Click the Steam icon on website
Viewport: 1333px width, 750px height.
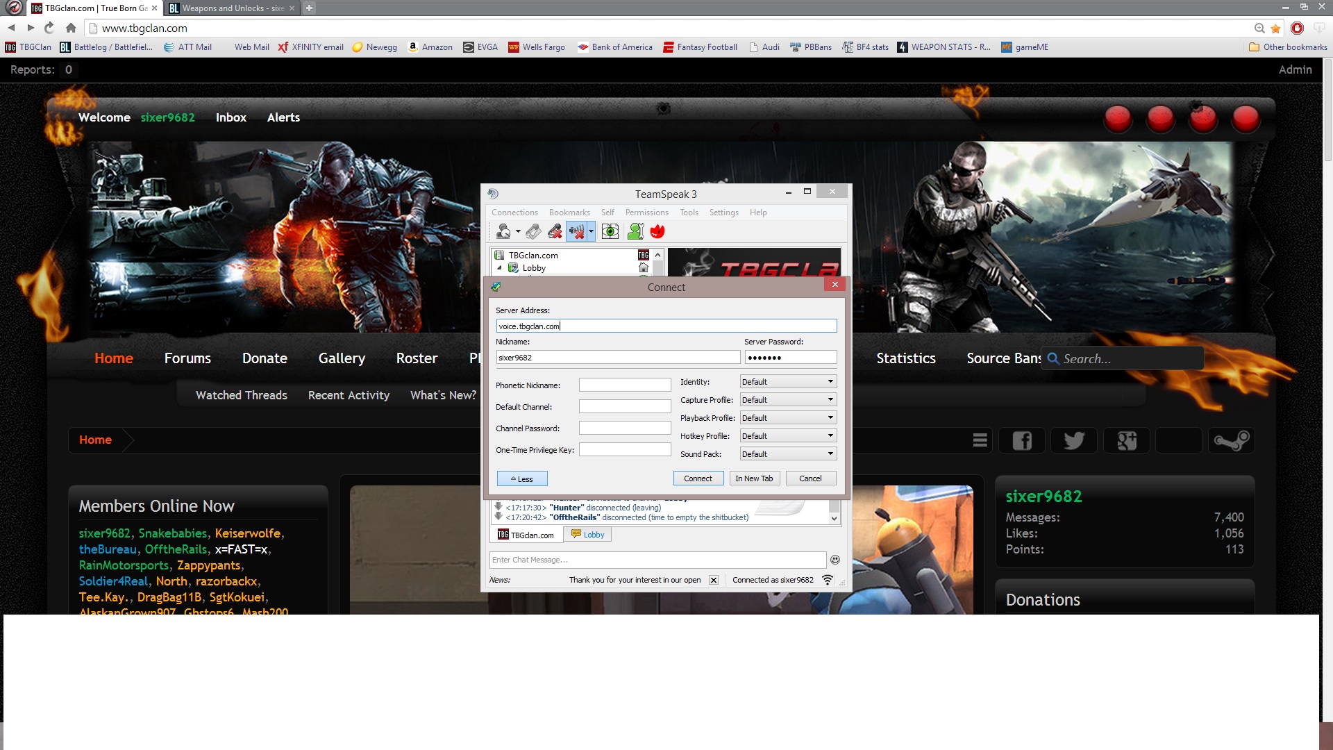1232,440
